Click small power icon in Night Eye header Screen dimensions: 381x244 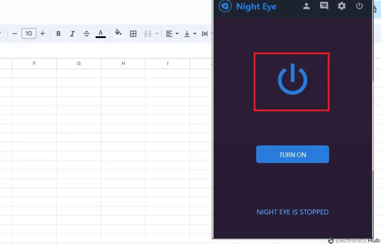point(359,6)
